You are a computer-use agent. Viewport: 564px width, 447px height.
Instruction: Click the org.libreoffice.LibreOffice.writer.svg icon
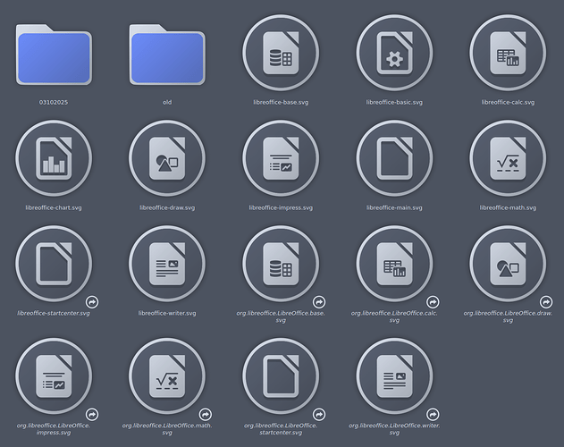(x=394, y=375)
